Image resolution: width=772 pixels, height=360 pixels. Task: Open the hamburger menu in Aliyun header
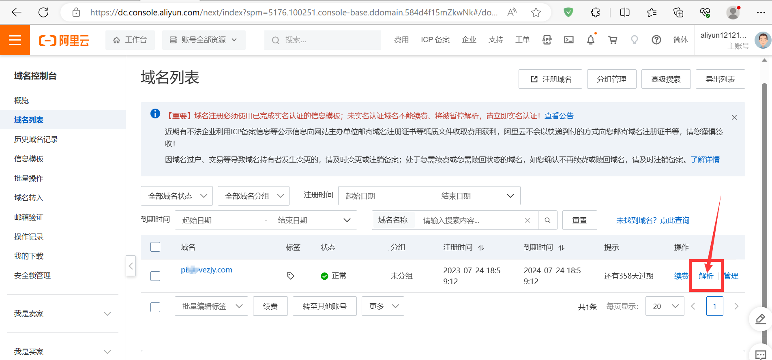point(15,40)
